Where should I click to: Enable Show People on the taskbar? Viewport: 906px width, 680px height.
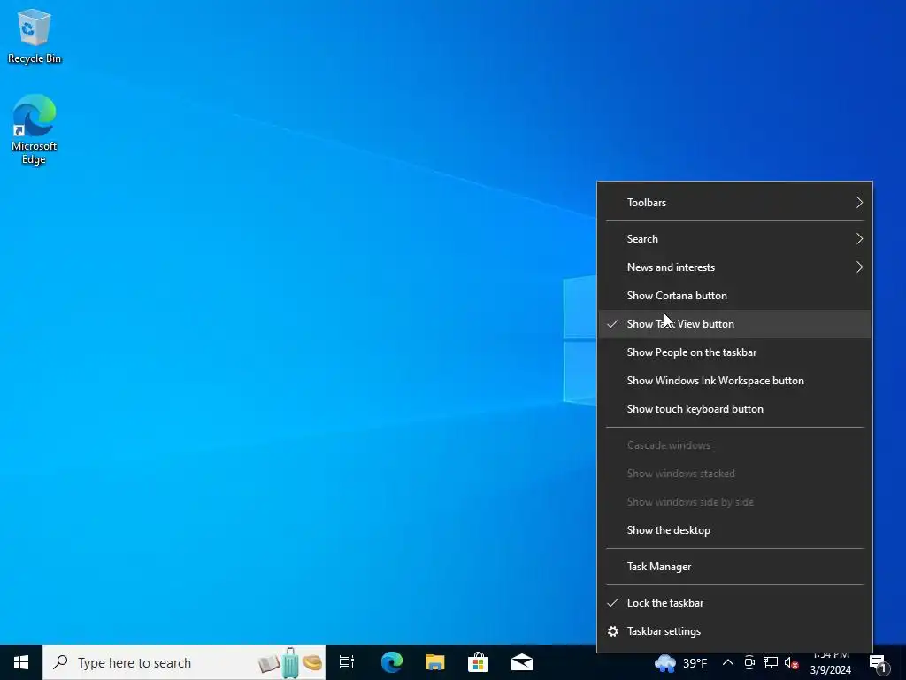tap(735, 352)
